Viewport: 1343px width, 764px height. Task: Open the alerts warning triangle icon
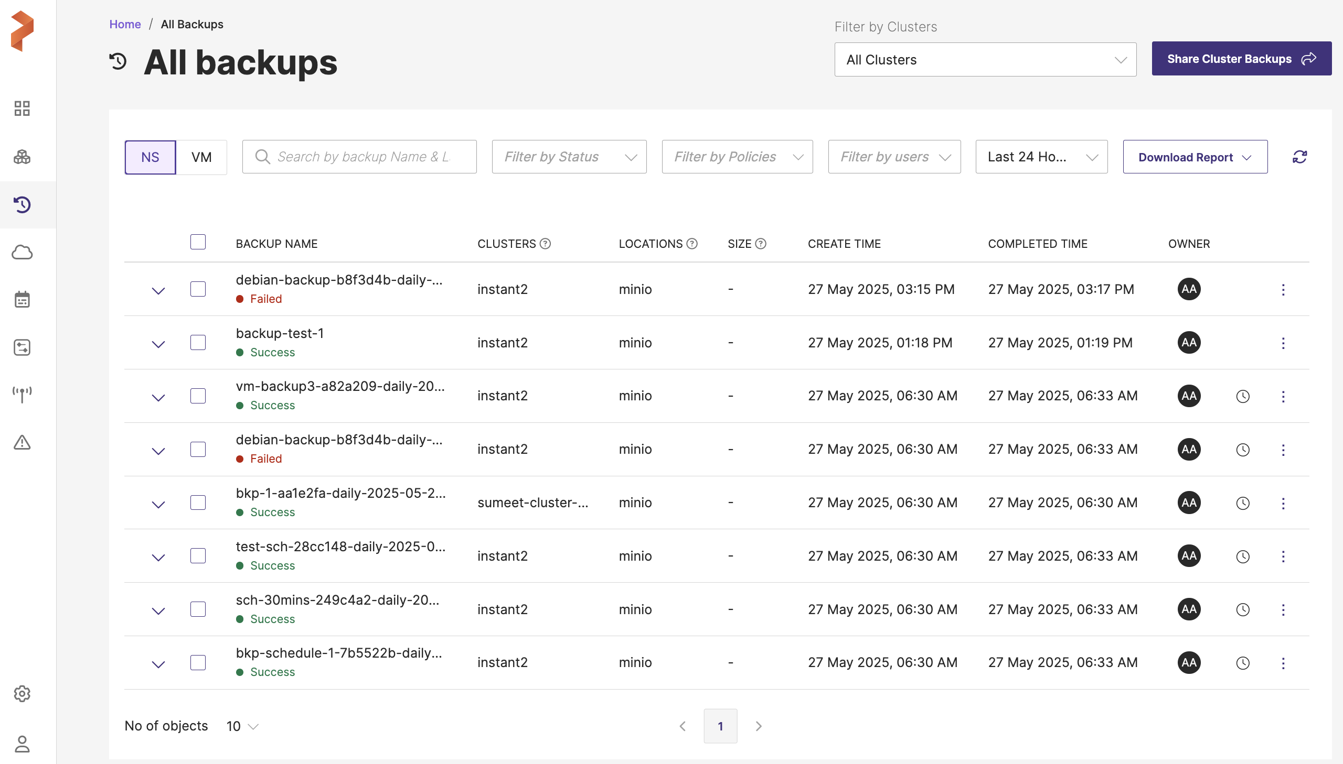click(22, 442)
